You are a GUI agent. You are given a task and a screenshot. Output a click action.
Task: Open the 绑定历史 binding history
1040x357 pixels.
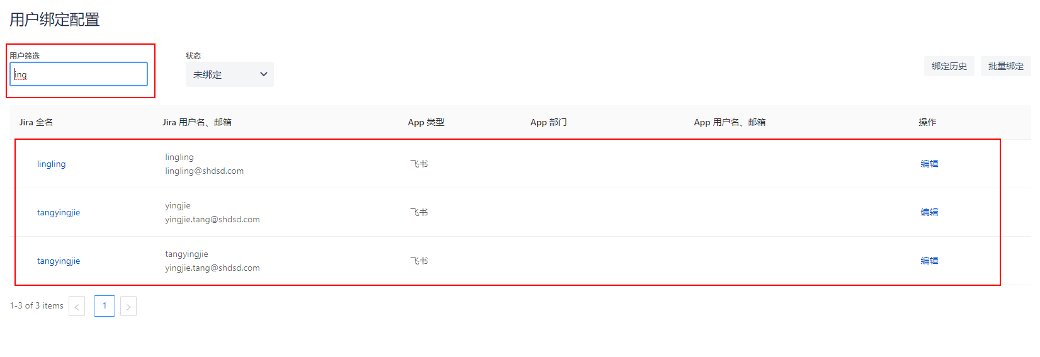coord(949,66)
